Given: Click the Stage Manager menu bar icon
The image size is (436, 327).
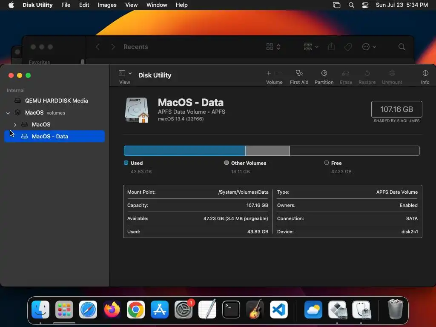Looking at the screenshot, I should pos(336,5).
